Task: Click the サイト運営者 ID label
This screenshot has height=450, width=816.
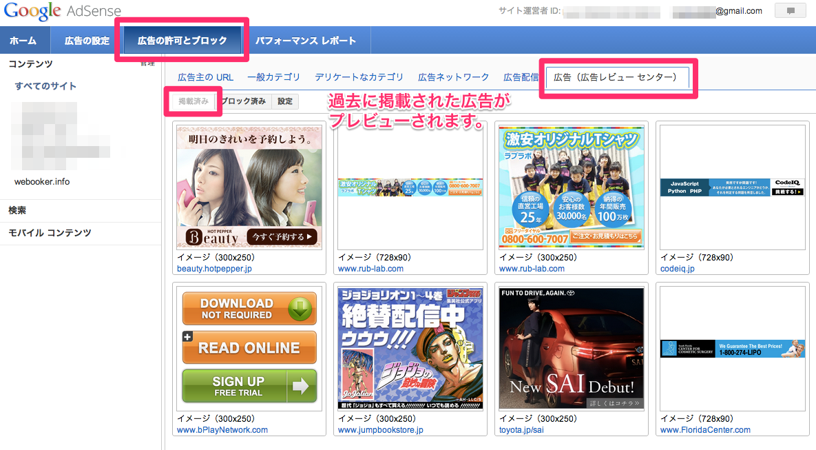Action: (x=530, y=11)
